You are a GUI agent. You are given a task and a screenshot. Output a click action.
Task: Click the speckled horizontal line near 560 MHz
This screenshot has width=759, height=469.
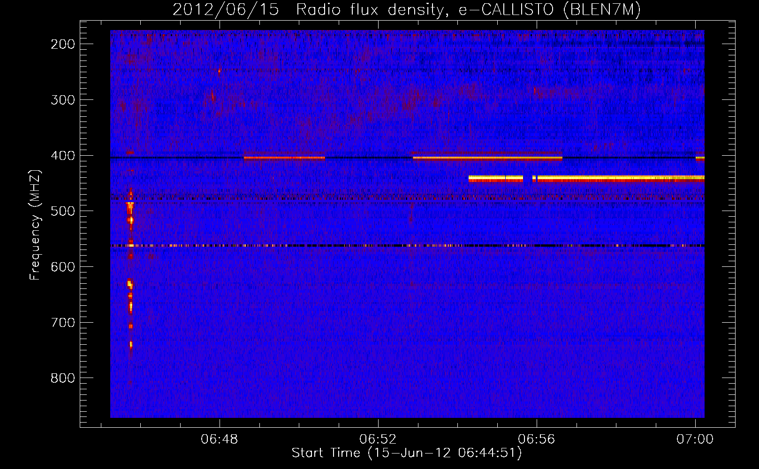pos(407,245)
